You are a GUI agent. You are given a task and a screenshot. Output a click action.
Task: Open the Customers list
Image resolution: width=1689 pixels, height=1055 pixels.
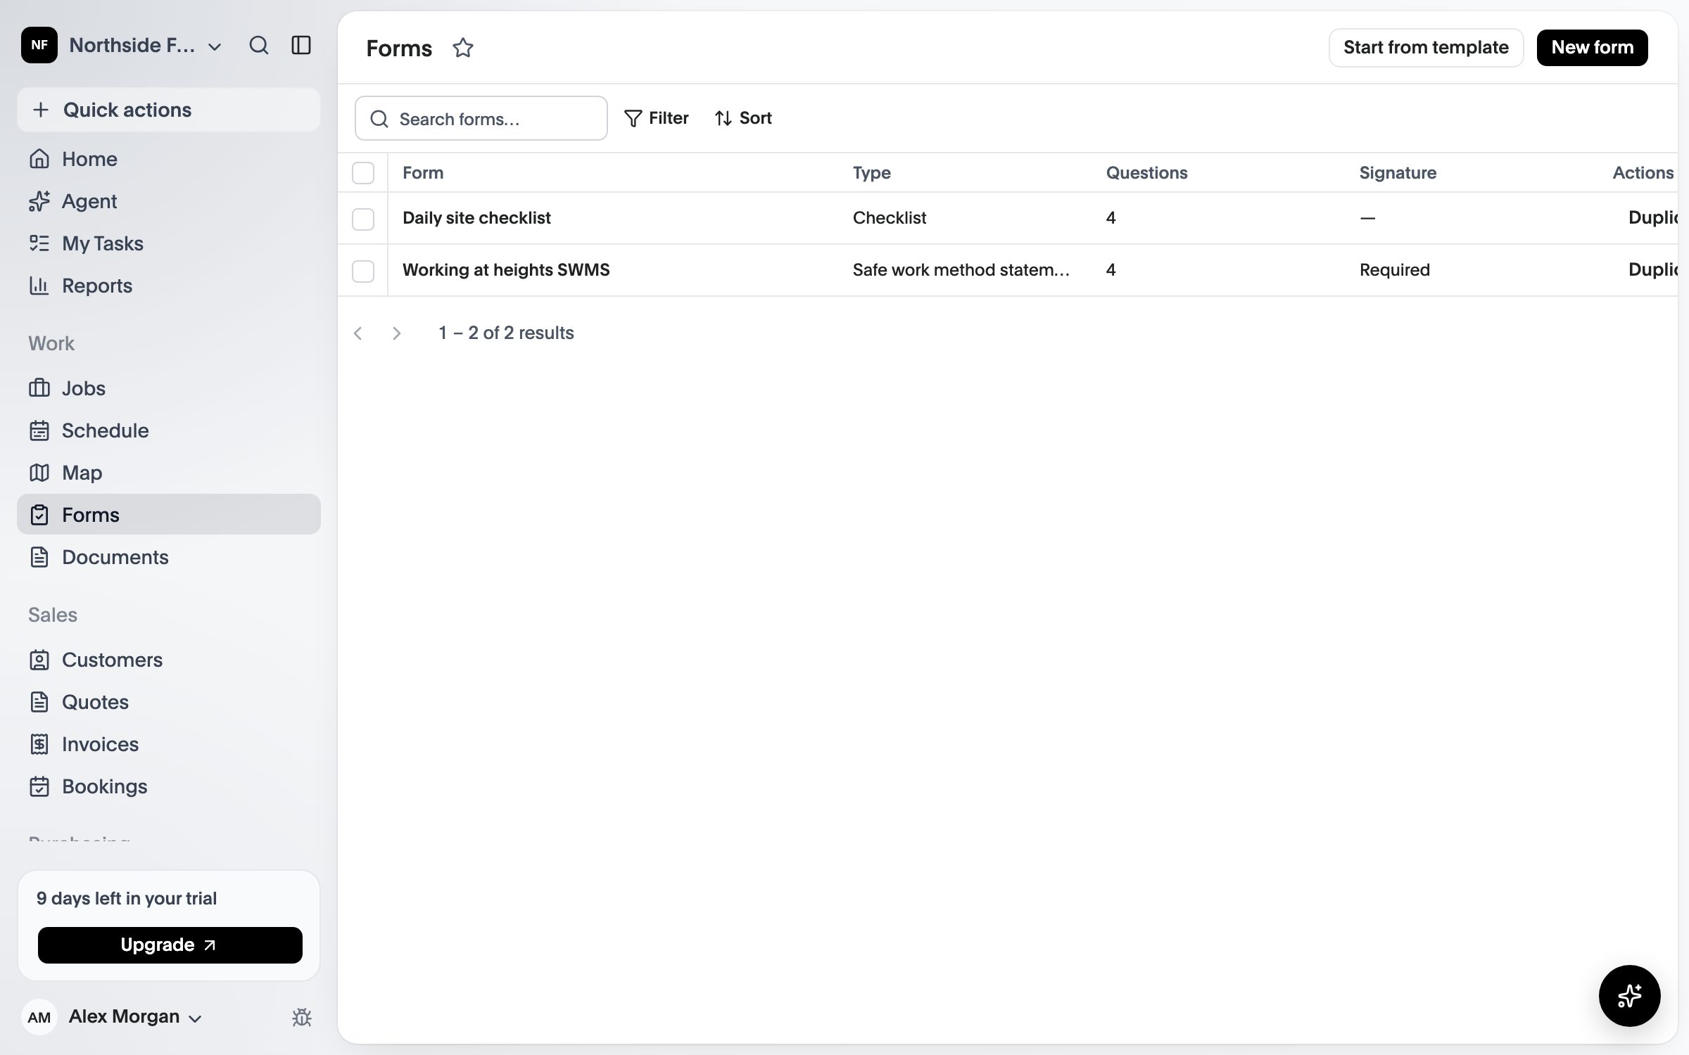(169, 660)
